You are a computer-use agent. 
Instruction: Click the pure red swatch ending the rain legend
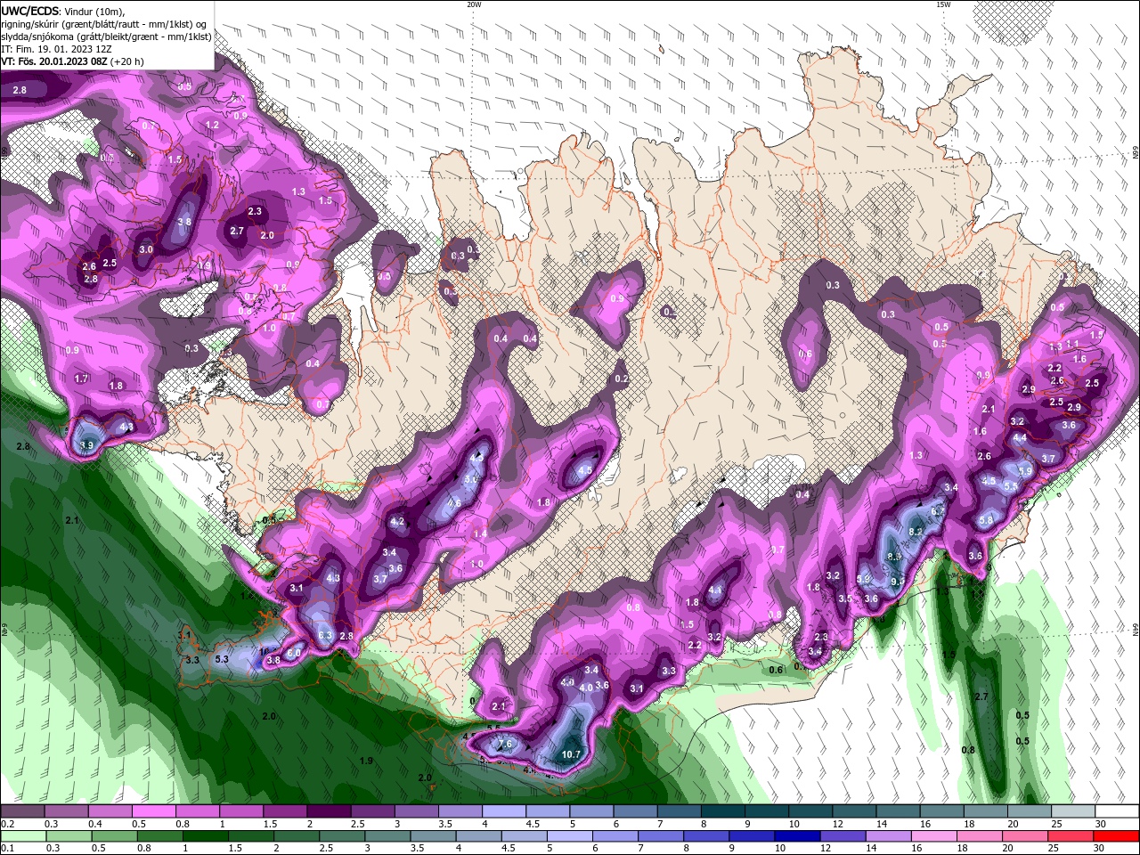[1117, 835]
